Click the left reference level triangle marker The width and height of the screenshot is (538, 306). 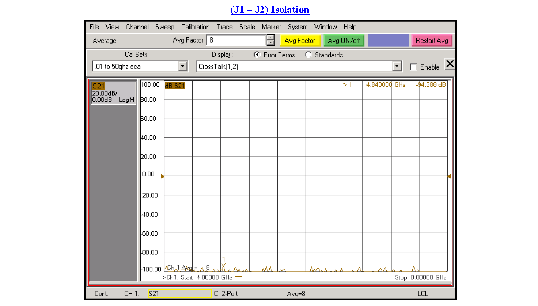click(x=163, y=176)
